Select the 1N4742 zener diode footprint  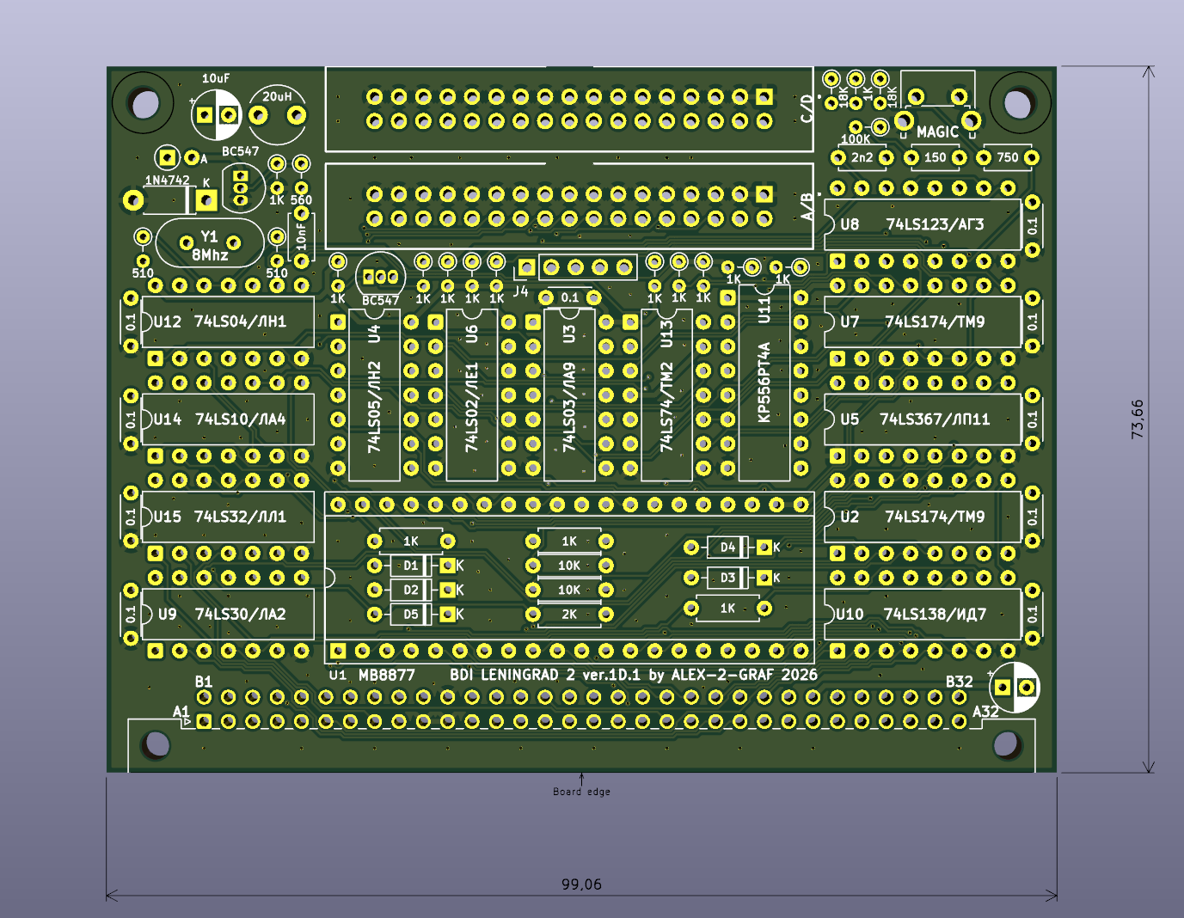169,200
